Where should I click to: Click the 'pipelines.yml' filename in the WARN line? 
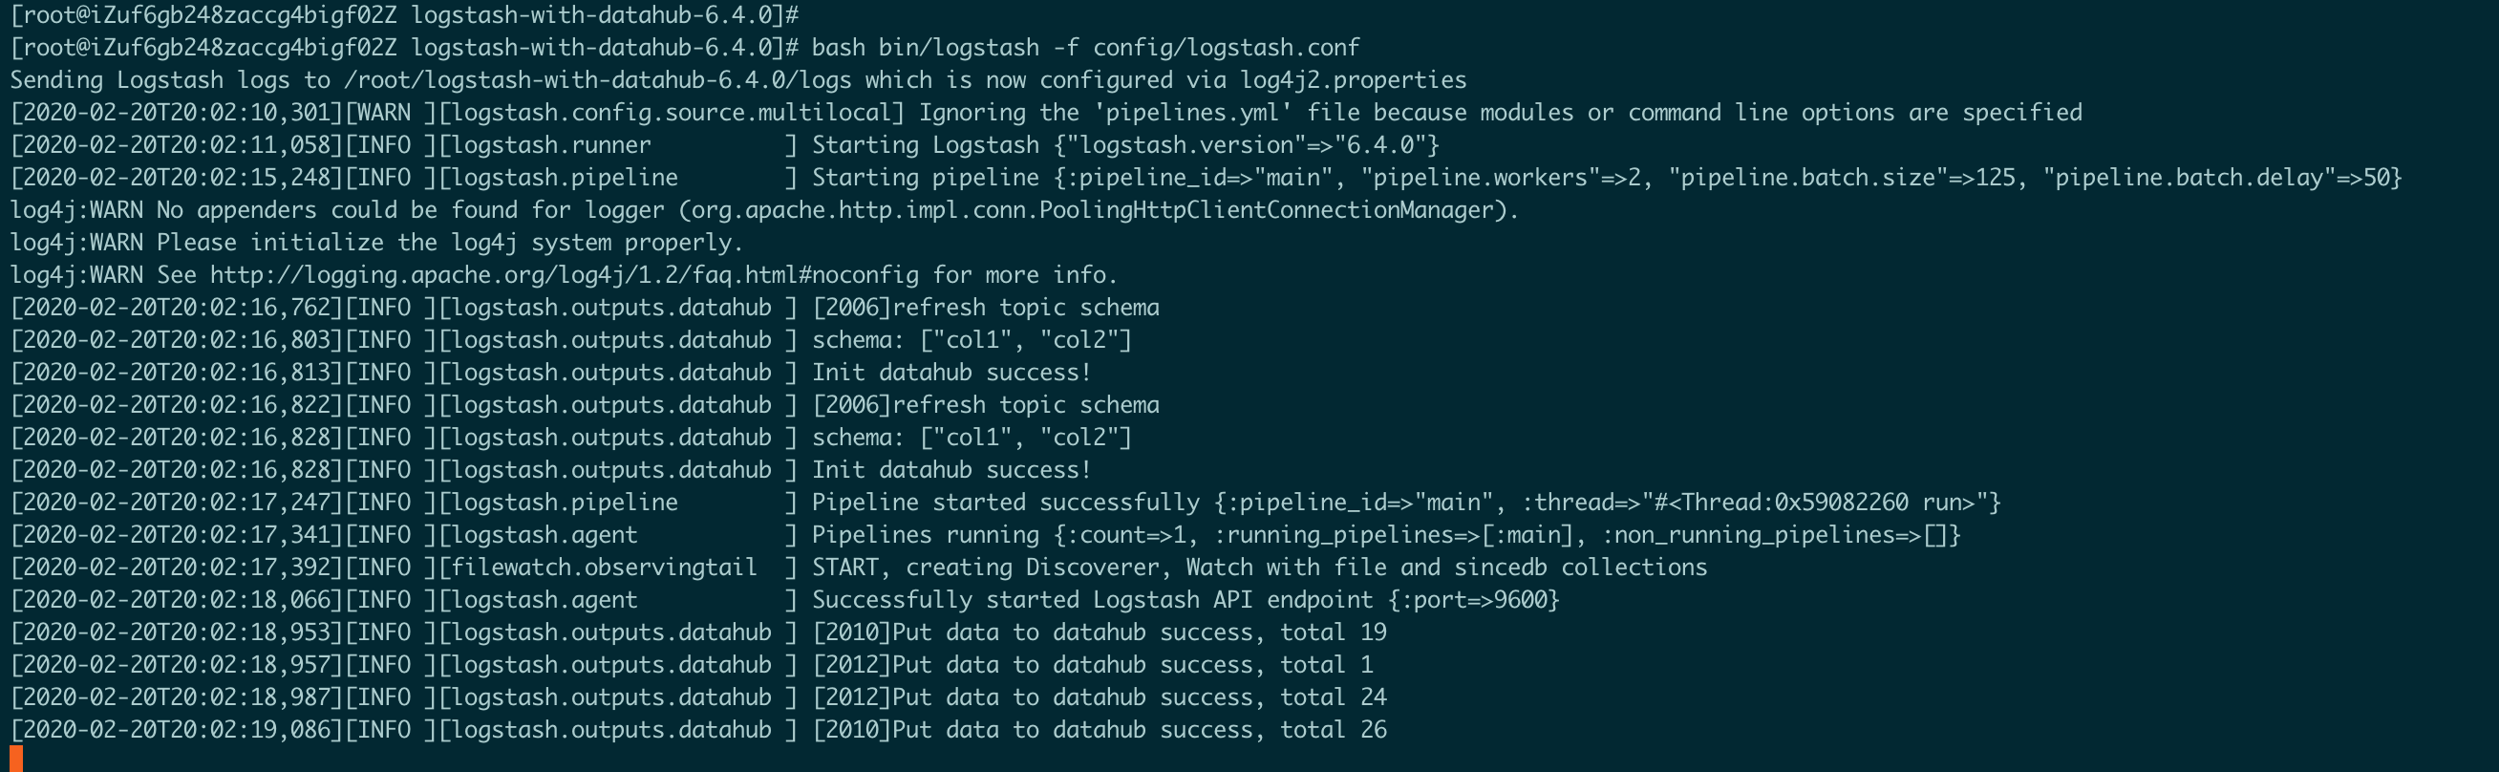coord(1199,113)
